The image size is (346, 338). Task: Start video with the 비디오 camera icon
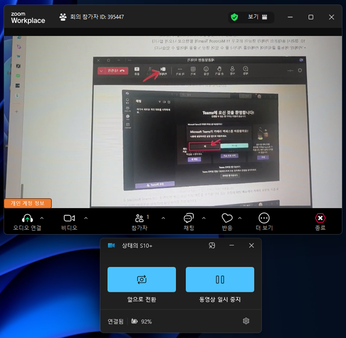[x=69, y=218]
